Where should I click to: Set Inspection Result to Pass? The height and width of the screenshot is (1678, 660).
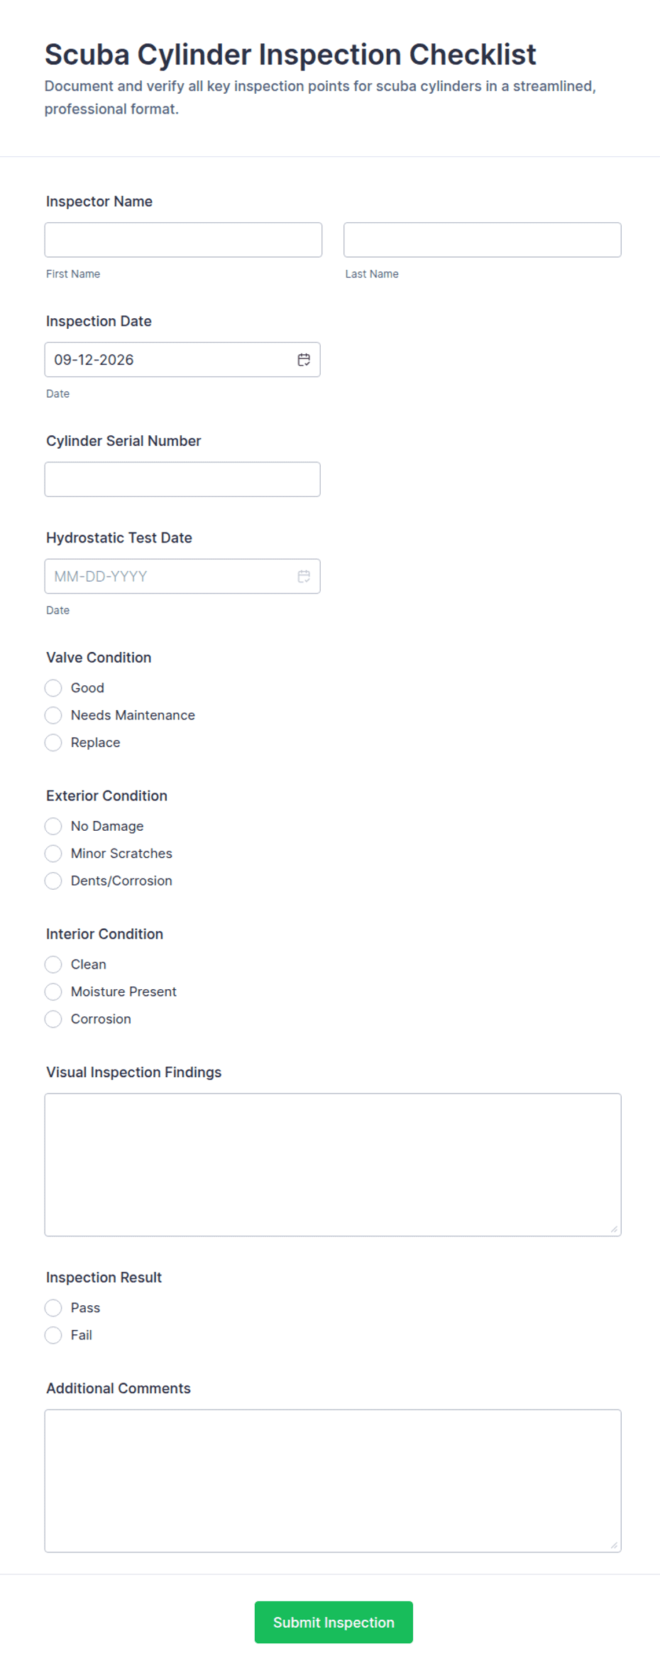click(53, 1308)
